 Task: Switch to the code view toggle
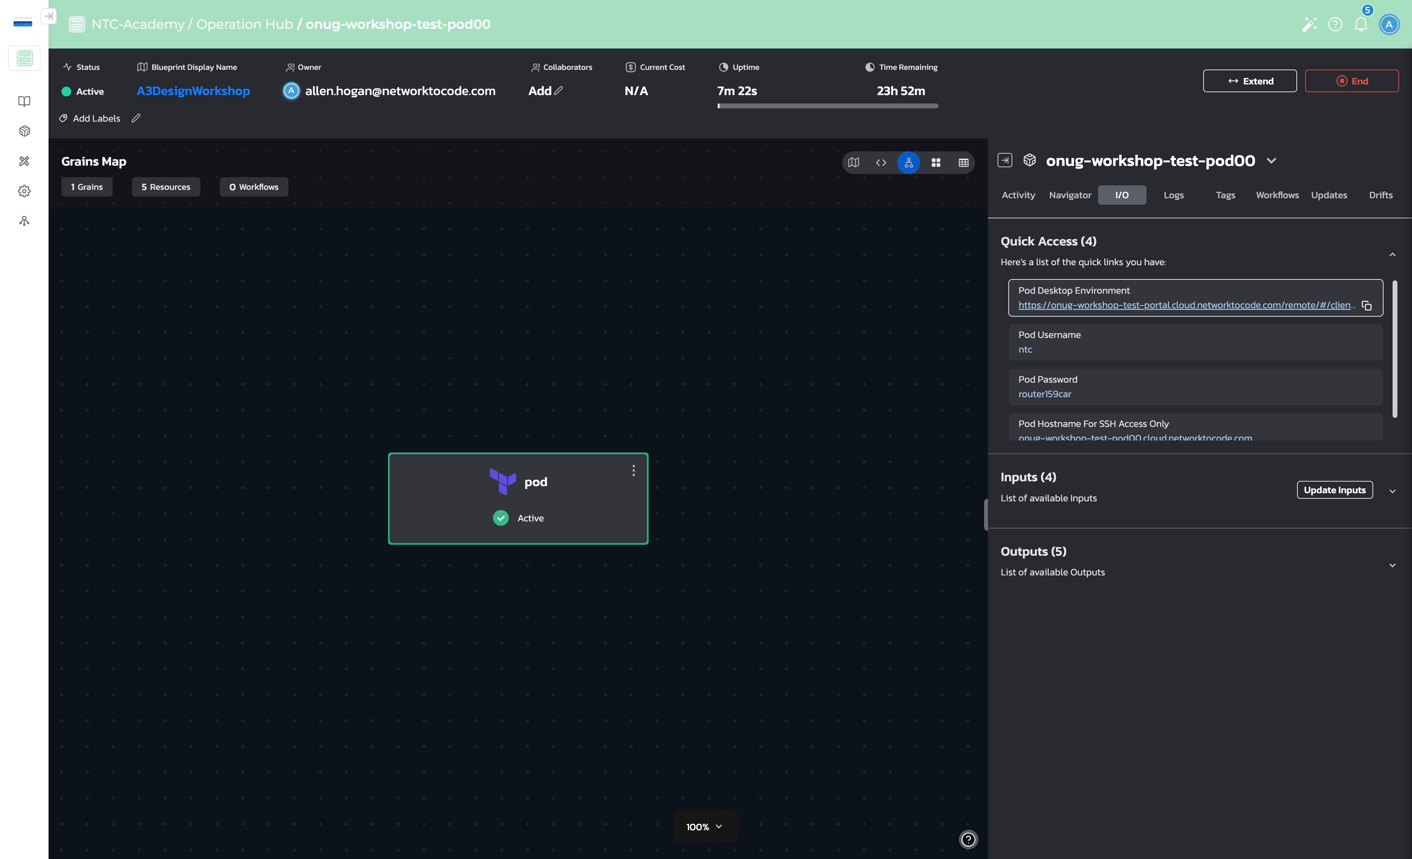[881, 163]
